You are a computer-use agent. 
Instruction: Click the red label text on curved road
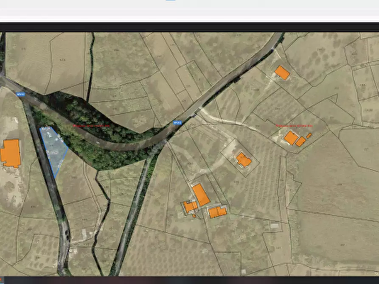click(x=91, y=125)
